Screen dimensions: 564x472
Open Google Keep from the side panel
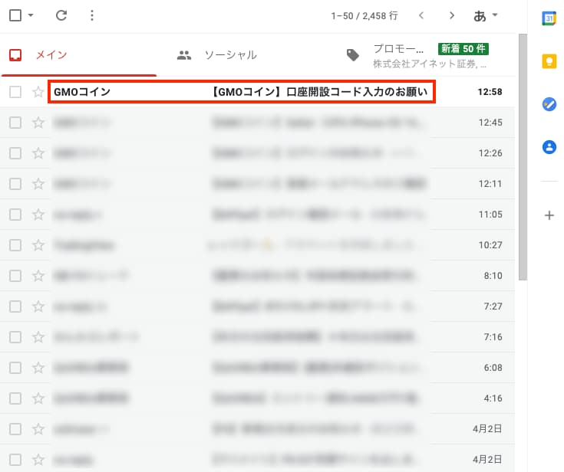(549, 61)
